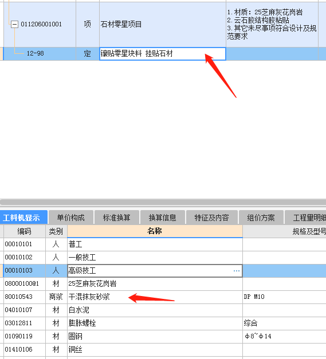This screenshot has height=359, width=326.
Task: Select the 011206001001 item code
Action: point(41,24)
